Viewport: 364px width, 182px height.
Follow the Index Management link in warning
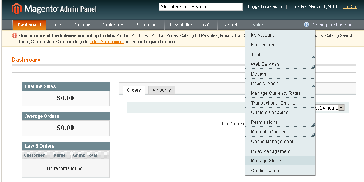click(106, 42)
